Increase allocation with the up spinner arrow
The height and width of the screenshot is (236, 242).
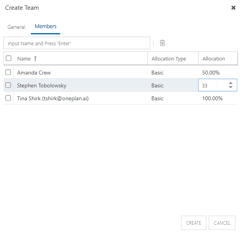(231, 83)
